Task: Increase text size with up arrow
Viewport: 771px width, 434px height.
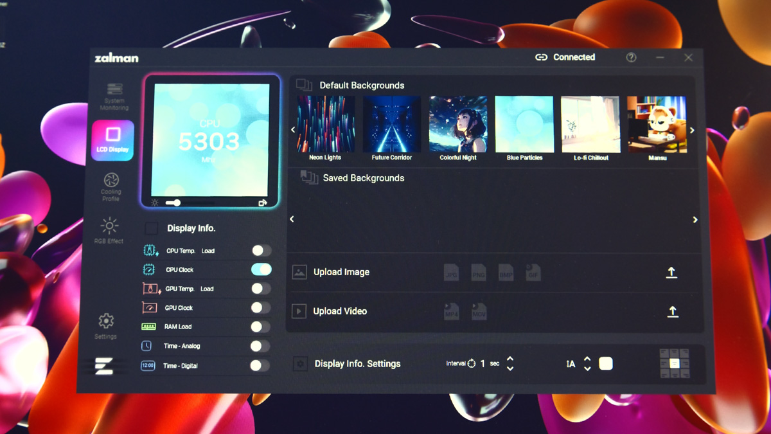Action: click(587, 359)
